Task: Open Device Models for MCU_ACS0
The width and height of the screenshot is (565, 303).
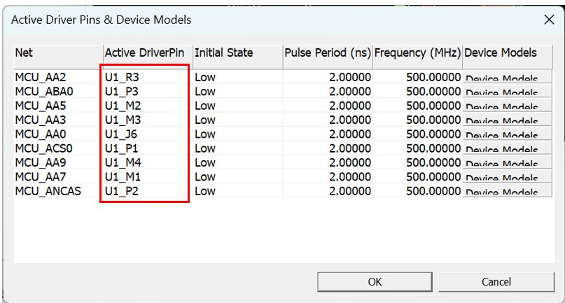Action: 507,148
